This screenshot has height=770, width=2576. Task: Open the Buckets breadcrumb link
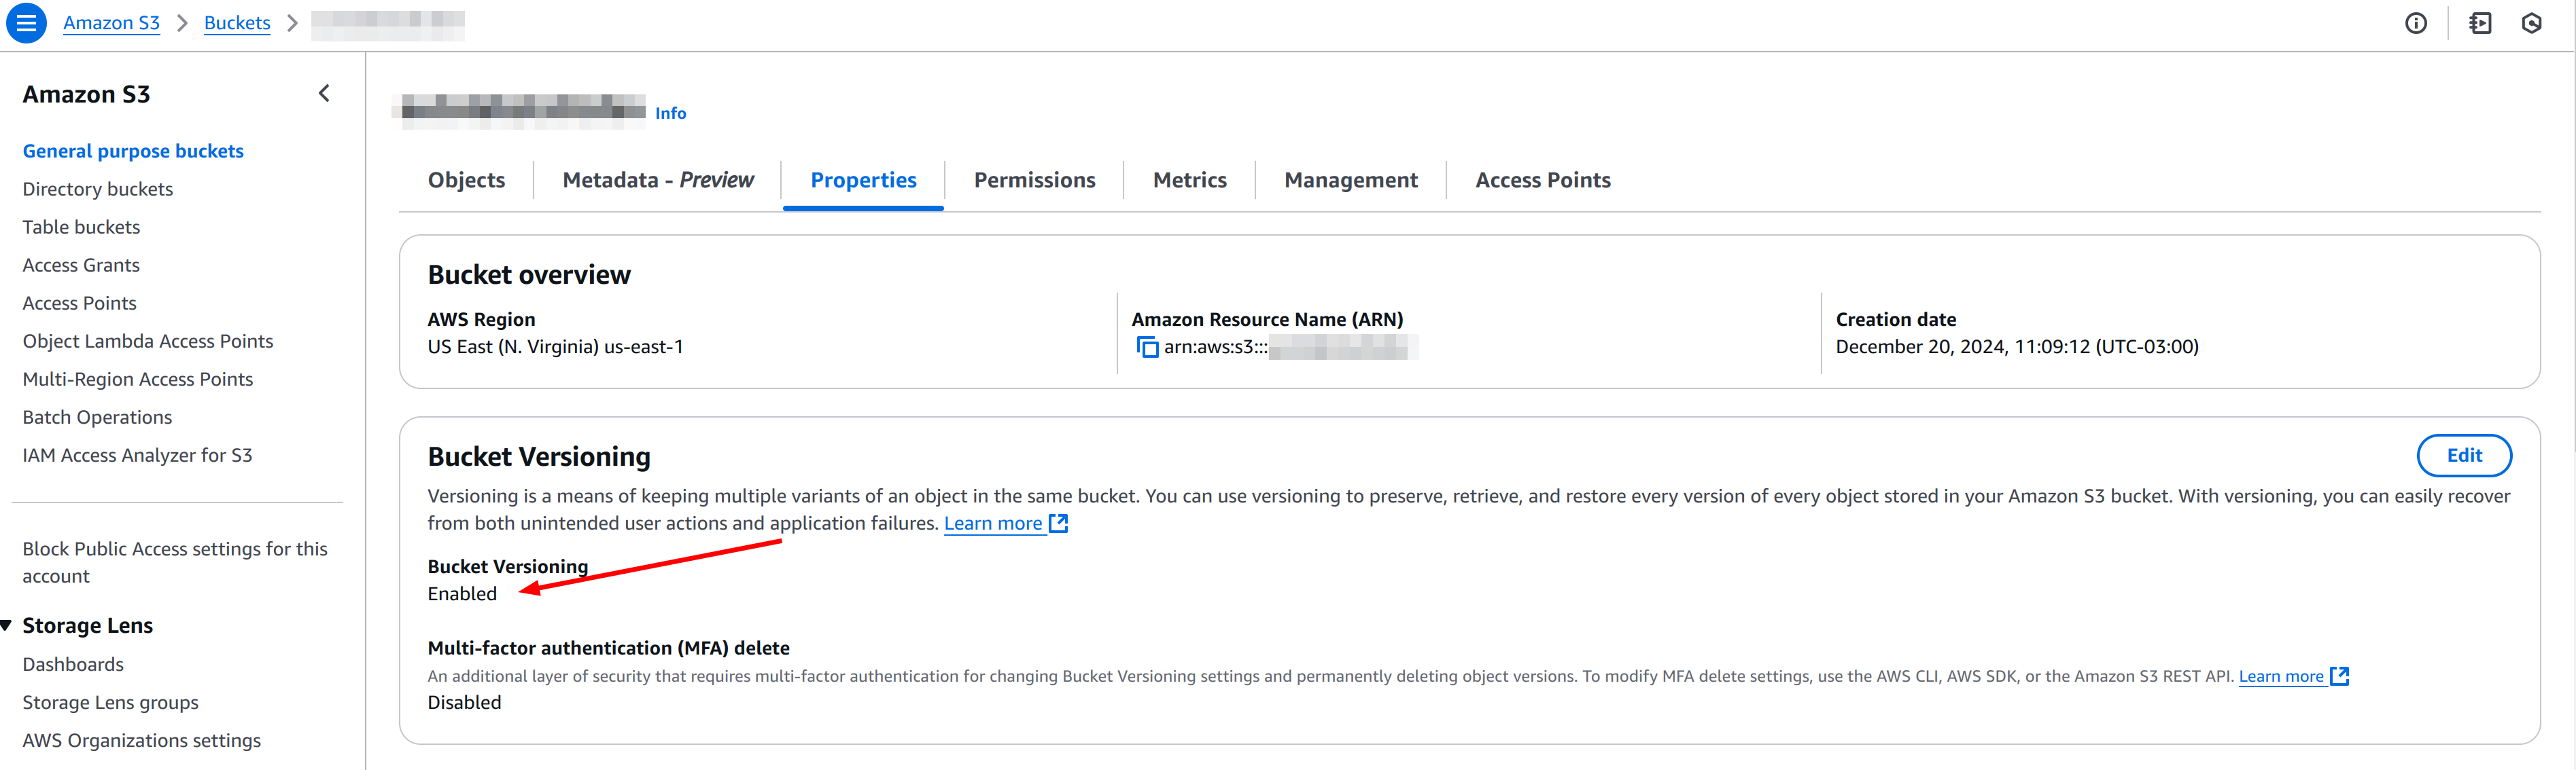[x=237, y=23]
